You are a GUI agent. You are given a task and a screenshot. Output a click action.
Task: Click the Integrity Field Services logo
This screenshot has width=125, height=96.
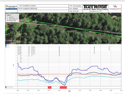[11, 7]
